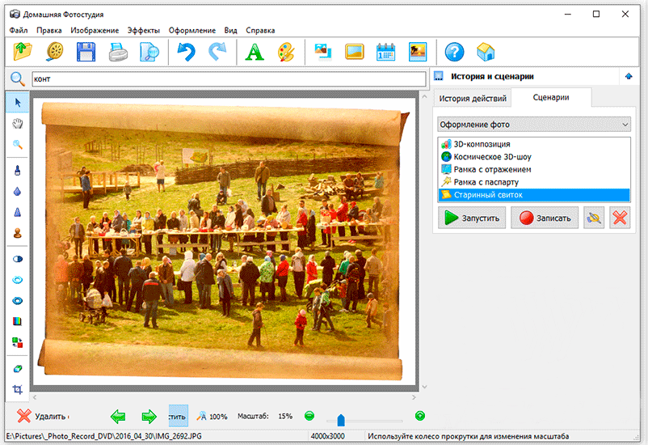
Task: Open the Help question mark icon
Action: [454, 53]
